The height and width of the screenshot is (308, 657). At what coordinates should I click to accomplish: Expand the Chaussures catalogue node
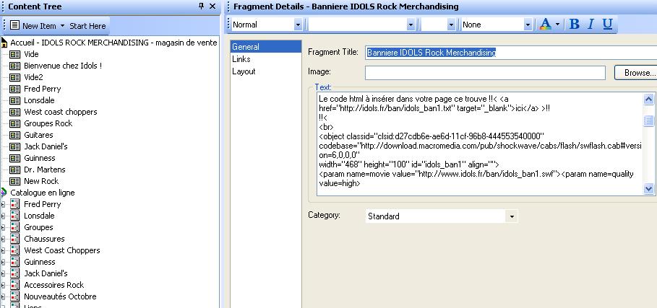[x=4, y=239]
